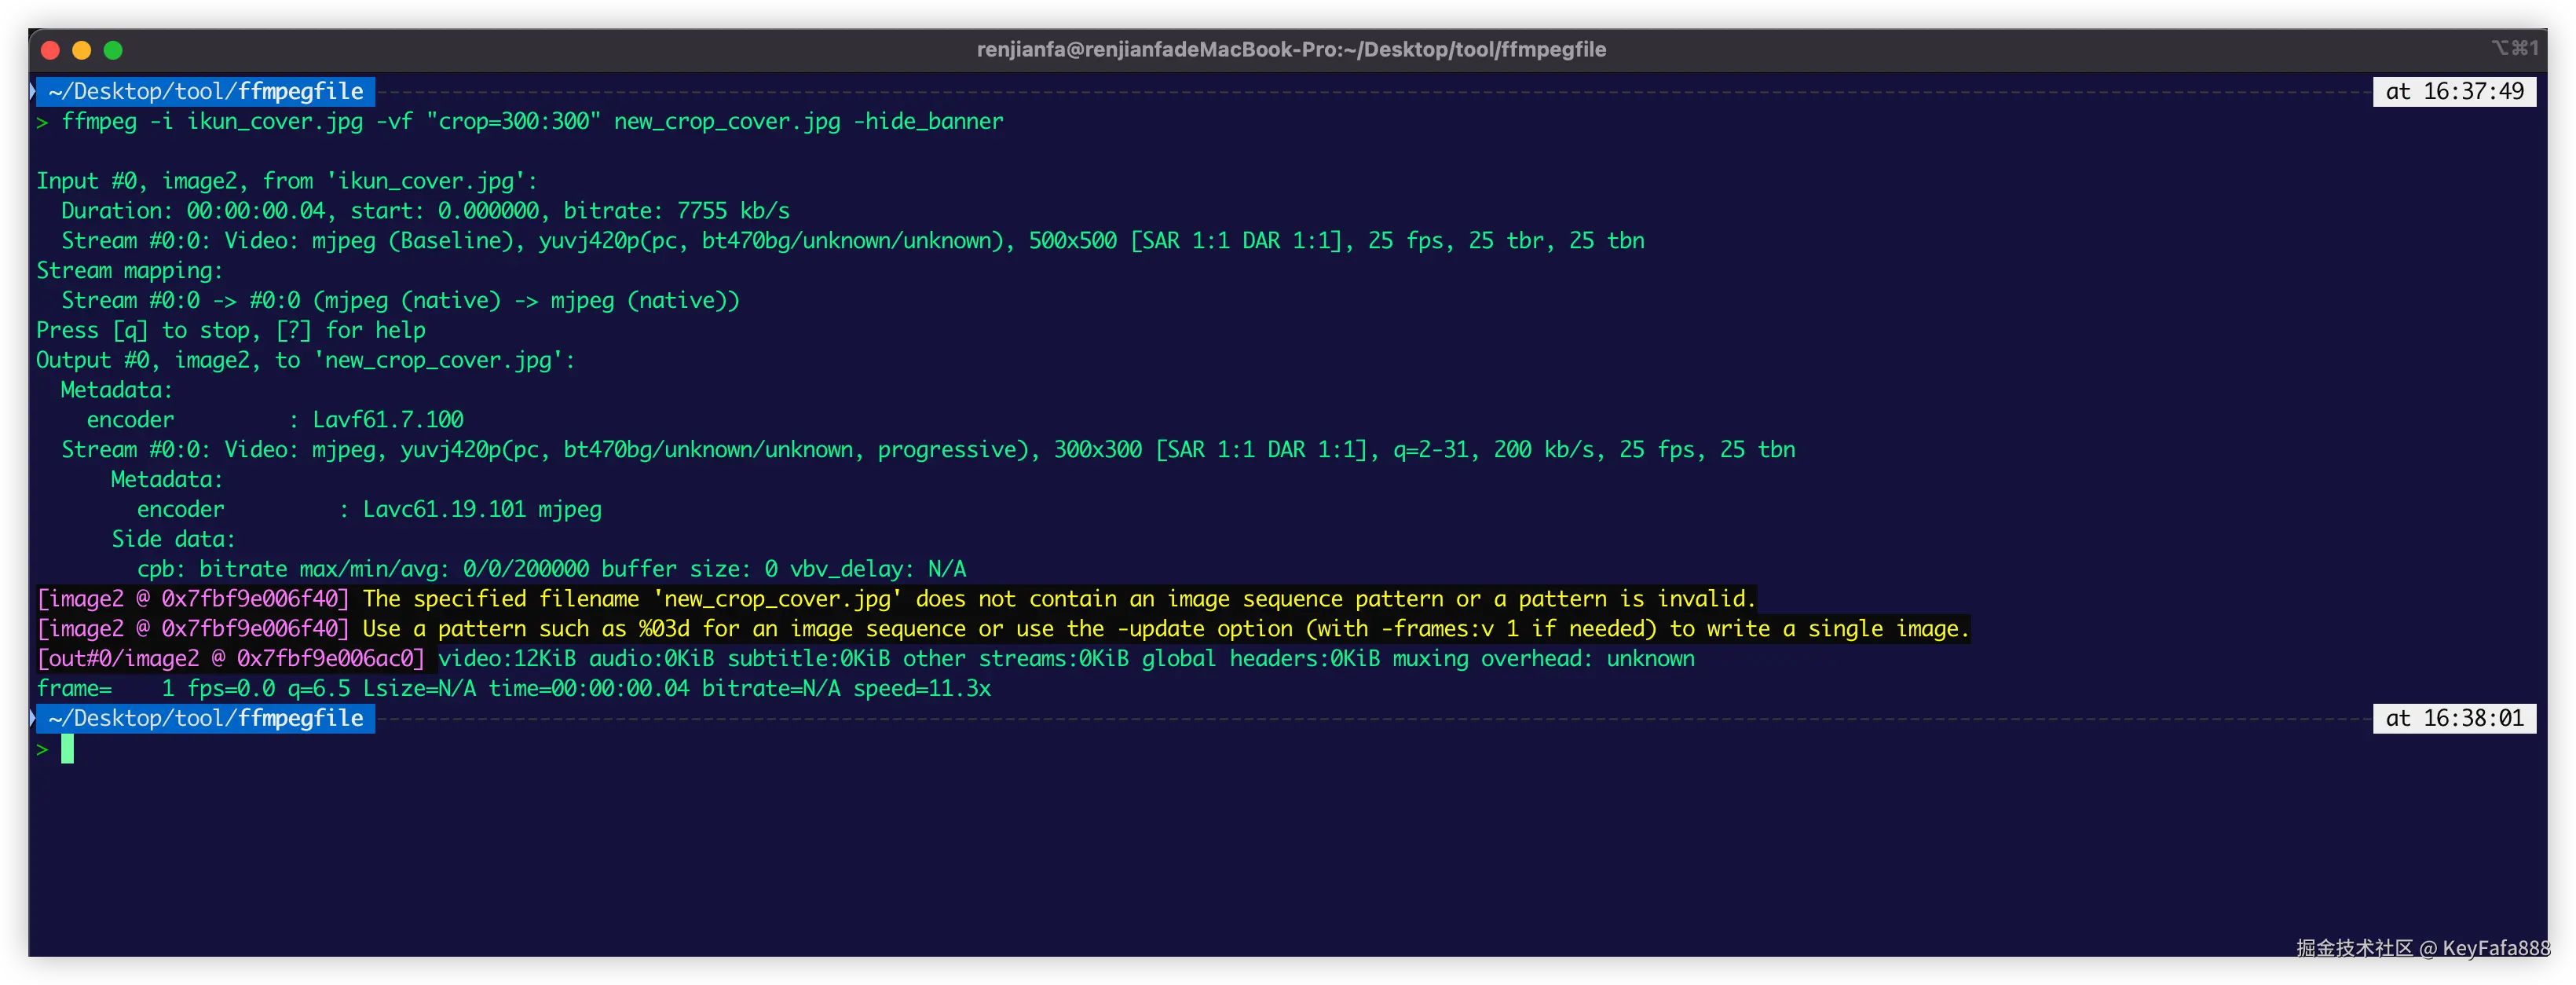Click the 'Press [q] to stop' line
The height and width of the screenshot is (985, 2576).
231,331
